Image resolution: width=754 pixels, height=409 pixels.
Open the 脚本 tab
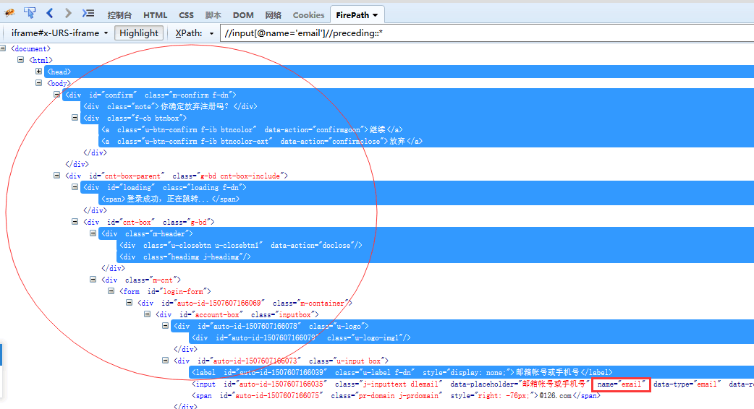213,15
